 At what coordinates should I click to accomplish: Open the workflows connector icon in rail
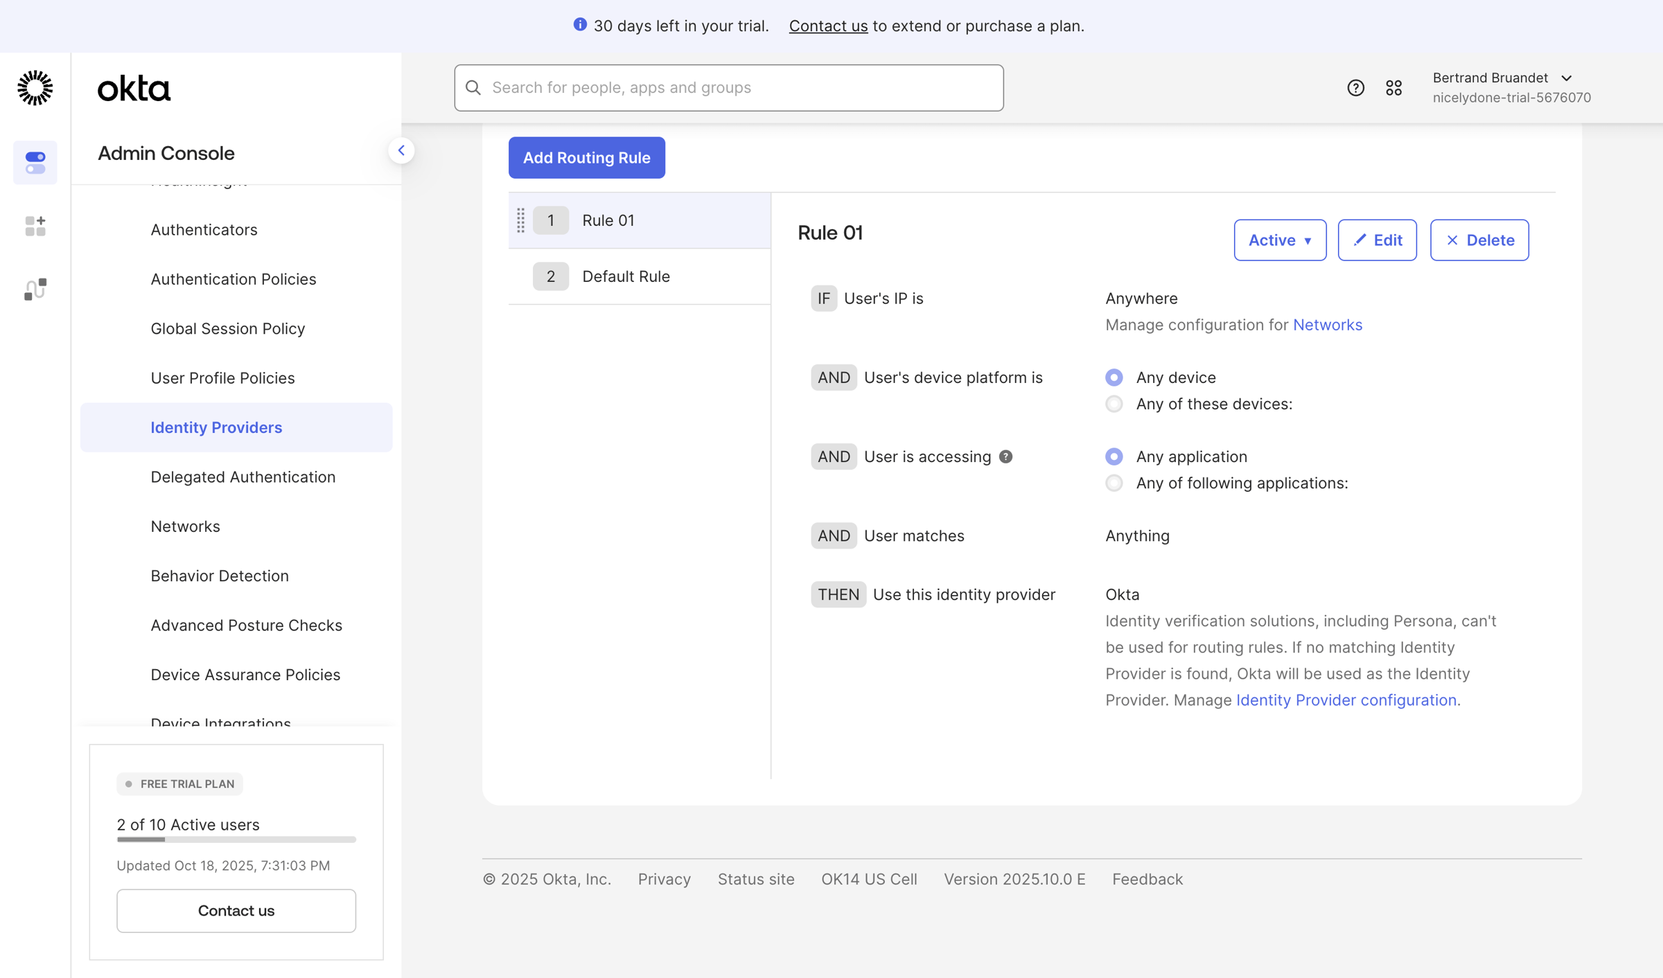point(35,289)
